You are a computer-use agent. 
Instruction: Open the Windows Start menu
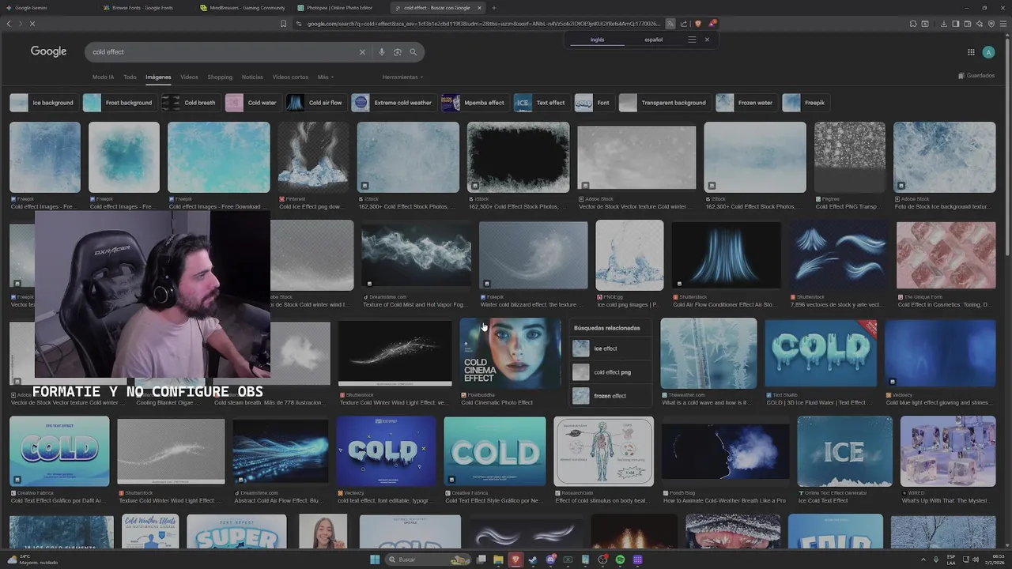[x=375, y=560]
